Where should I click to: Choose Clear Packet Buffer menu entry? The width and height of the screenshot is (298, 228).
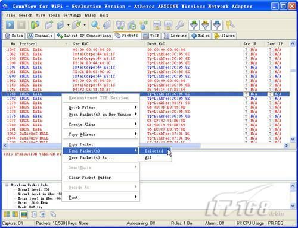click(101, 178)
